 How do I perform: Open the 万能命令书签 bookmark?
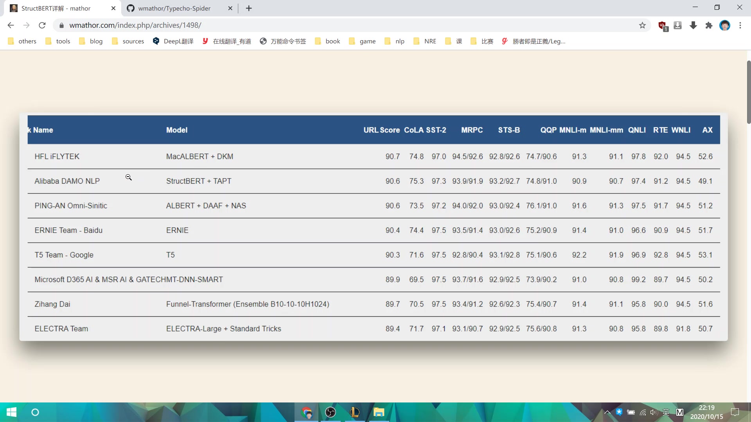pos(283,41)
